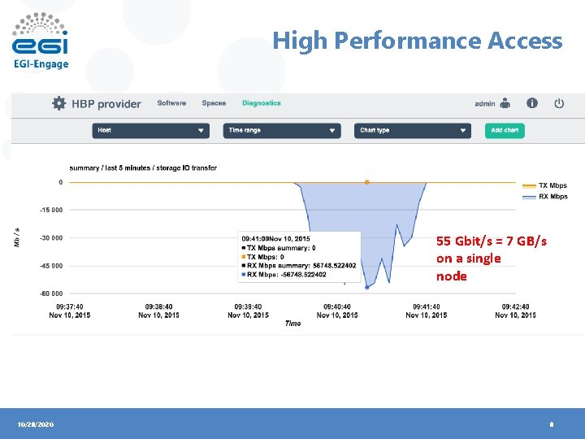Open the Software tab
Screen dimensions: 585x439
(171, 103)
